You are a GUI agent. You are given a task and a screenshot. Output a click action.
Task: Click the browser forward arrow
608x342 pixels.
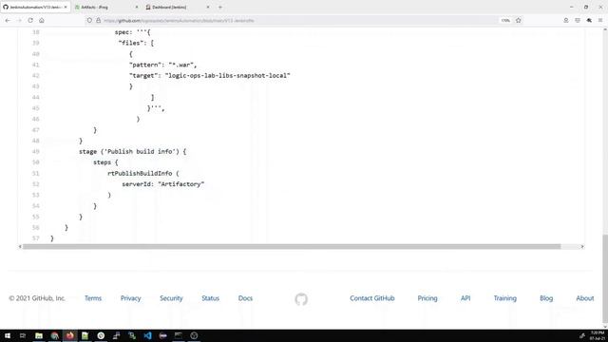(x=19, y=20)
